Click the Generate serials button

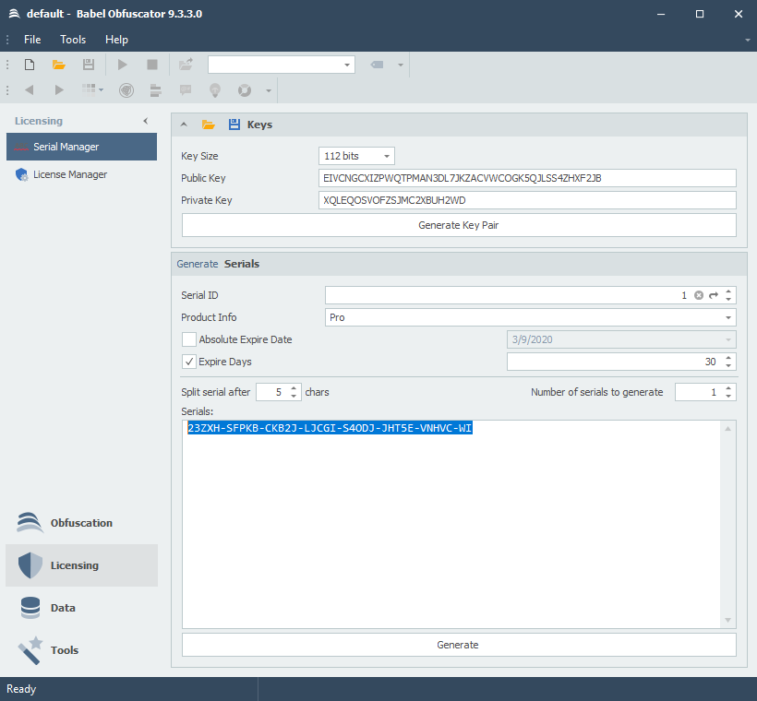pyautogui.click(x=459, y=645)
